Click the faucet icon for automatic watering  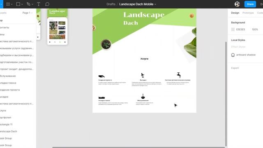point(179,75)
